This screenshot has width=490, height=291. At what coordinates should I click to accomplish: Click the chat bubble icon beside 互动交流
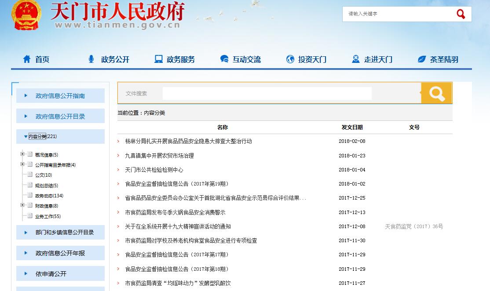(224, 59)
